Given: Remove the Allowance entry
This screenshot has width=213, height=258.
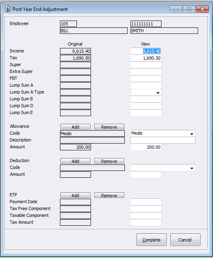Looking at the screenshot, I should click(109, 127).
